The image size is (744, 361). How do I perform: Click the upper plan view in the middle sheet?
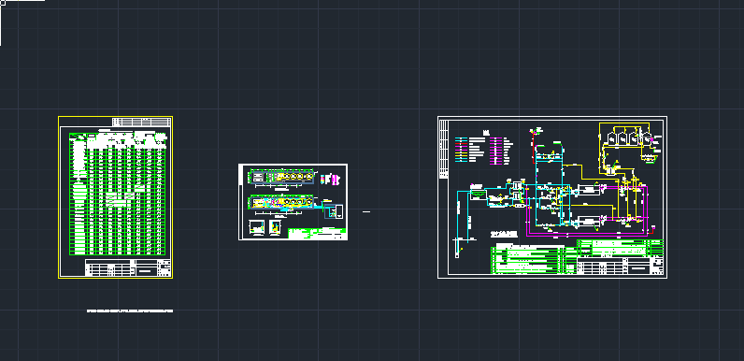pyautogui.click(x=282, y=177)
